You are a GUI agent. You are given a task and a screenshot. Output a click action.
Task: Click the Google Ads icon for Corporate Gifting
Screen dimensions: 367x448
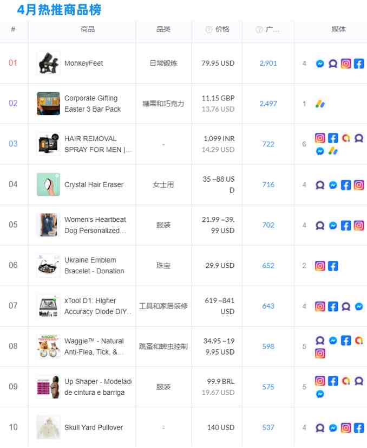(320, 104)
